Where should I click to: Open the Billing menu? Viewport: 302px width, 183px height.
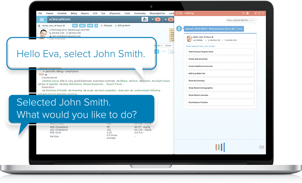click(74, 13)
